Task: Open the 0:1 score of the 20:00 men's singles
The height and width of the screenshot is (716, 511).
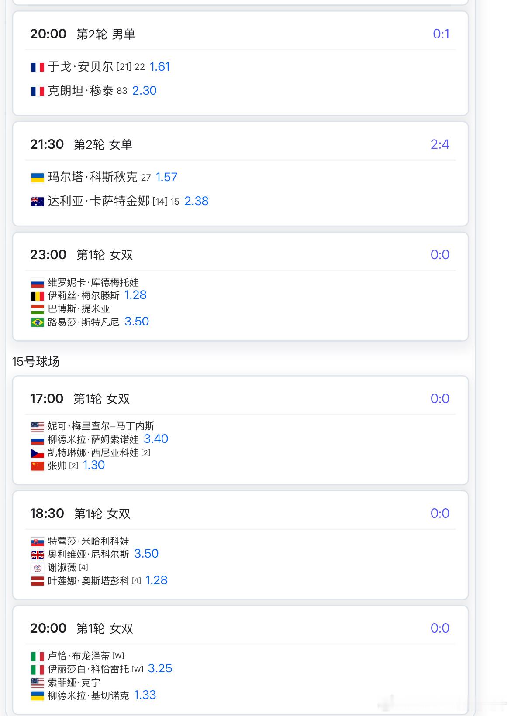Action: (x=441, y=34)
